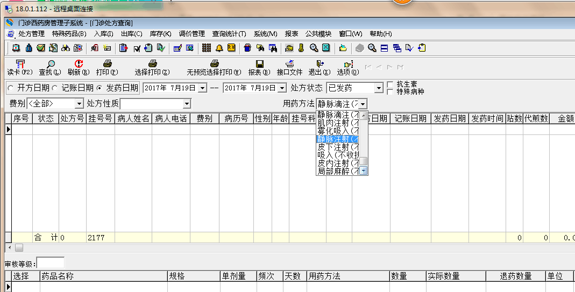
Task: Click the 读卡(F2) card reader button
Action: point(20,68)
